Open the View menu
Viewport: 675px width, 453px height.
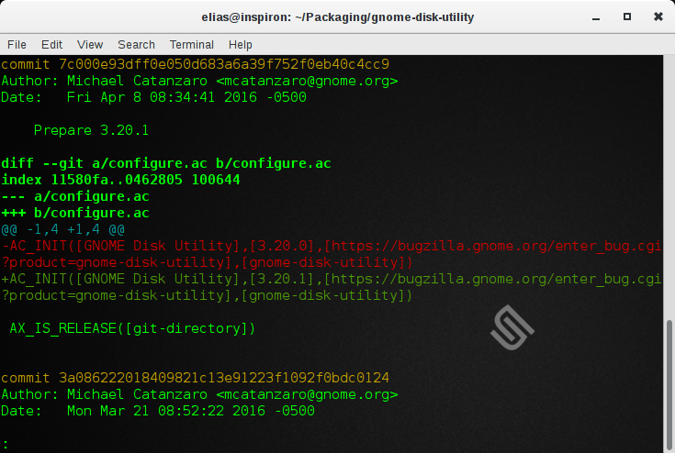click(x=90, y=44)
